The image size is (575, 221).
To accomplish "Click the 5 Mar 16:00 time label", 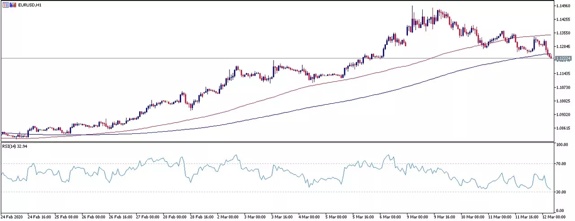I will (x=364, y=217).
